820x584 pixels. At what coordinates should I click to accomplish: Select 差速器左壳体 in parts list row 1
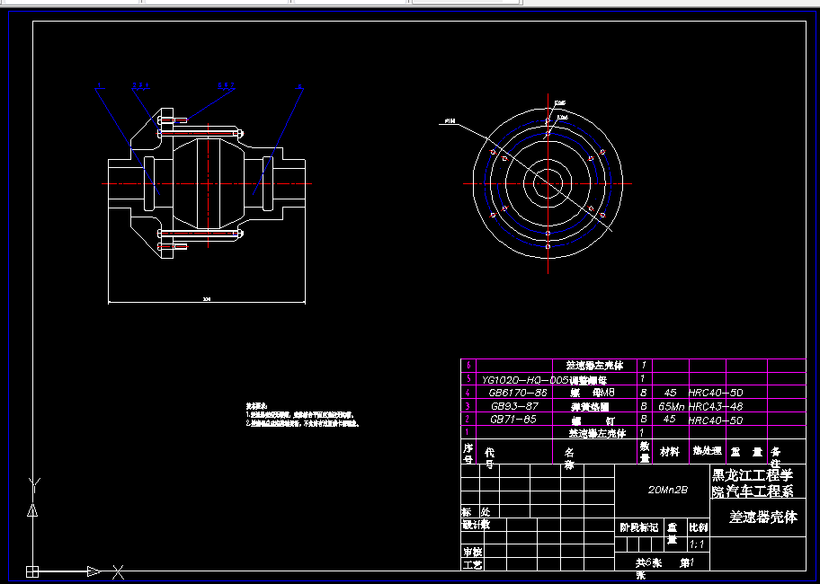[597, 433]
